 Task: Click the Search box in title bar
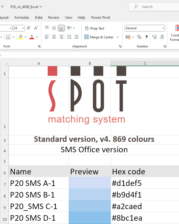tap(154, 7)
